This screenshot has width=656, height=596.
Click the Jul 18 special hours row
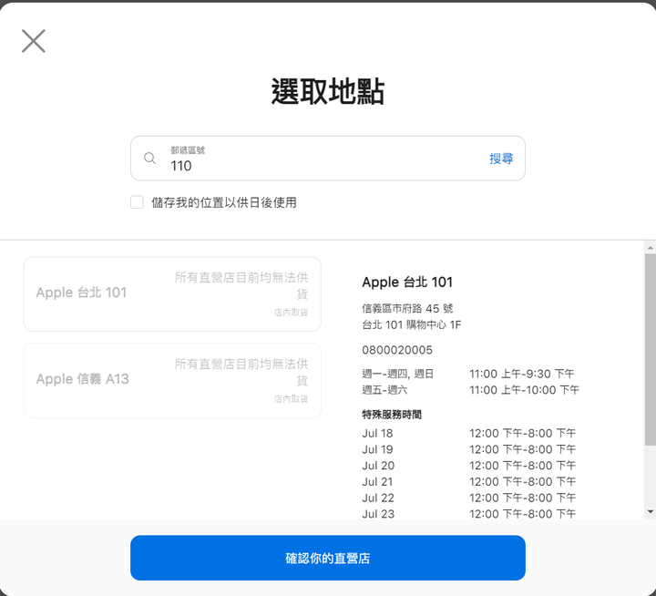468,433
